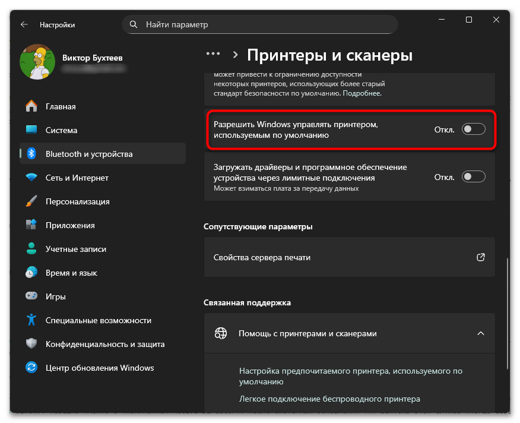Click the Связанная поддержка heading

point(247,303)
